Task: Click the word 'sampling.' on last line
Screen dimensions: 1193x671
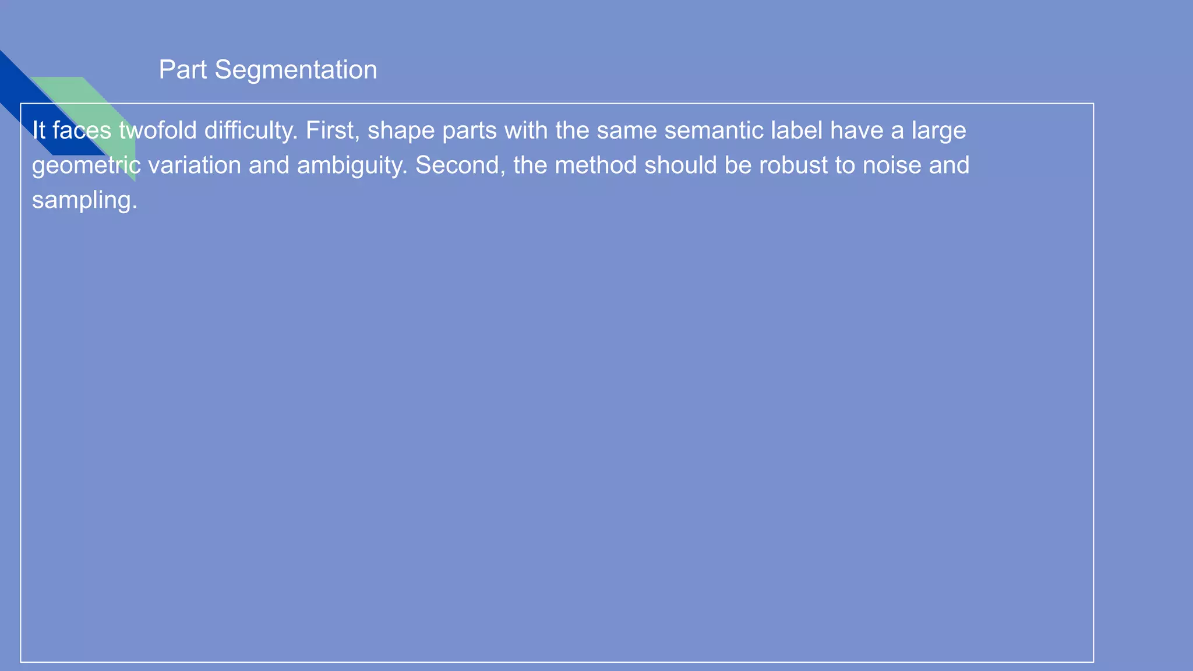Action: click(84, 200)
